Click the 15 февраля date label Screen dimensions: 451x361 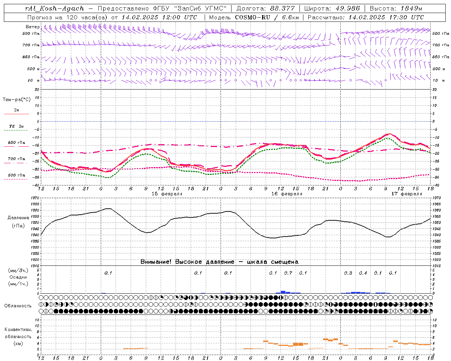[x=167, y=194]
